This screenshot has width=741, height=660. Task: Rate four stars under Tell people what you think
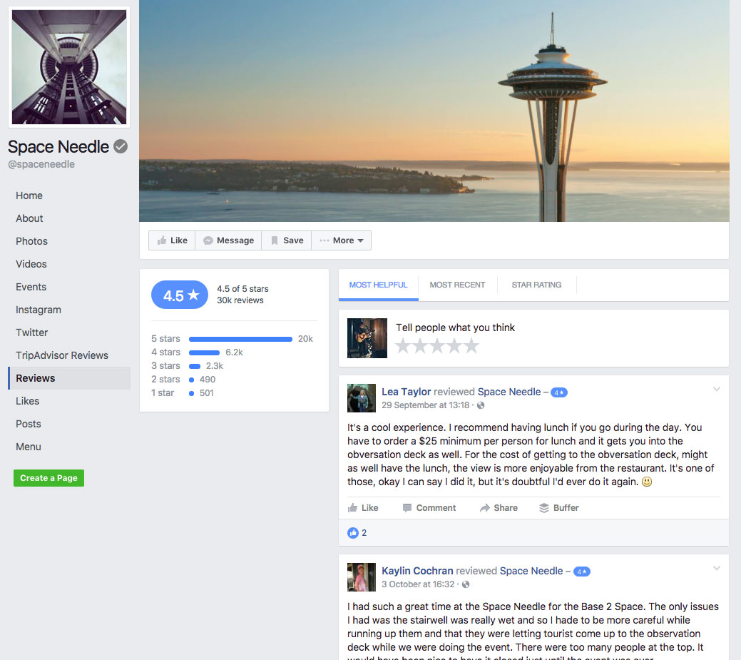(454, 346)
